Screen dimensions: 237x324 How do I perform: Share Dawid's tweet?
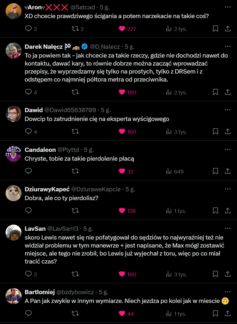pos(228,132)
